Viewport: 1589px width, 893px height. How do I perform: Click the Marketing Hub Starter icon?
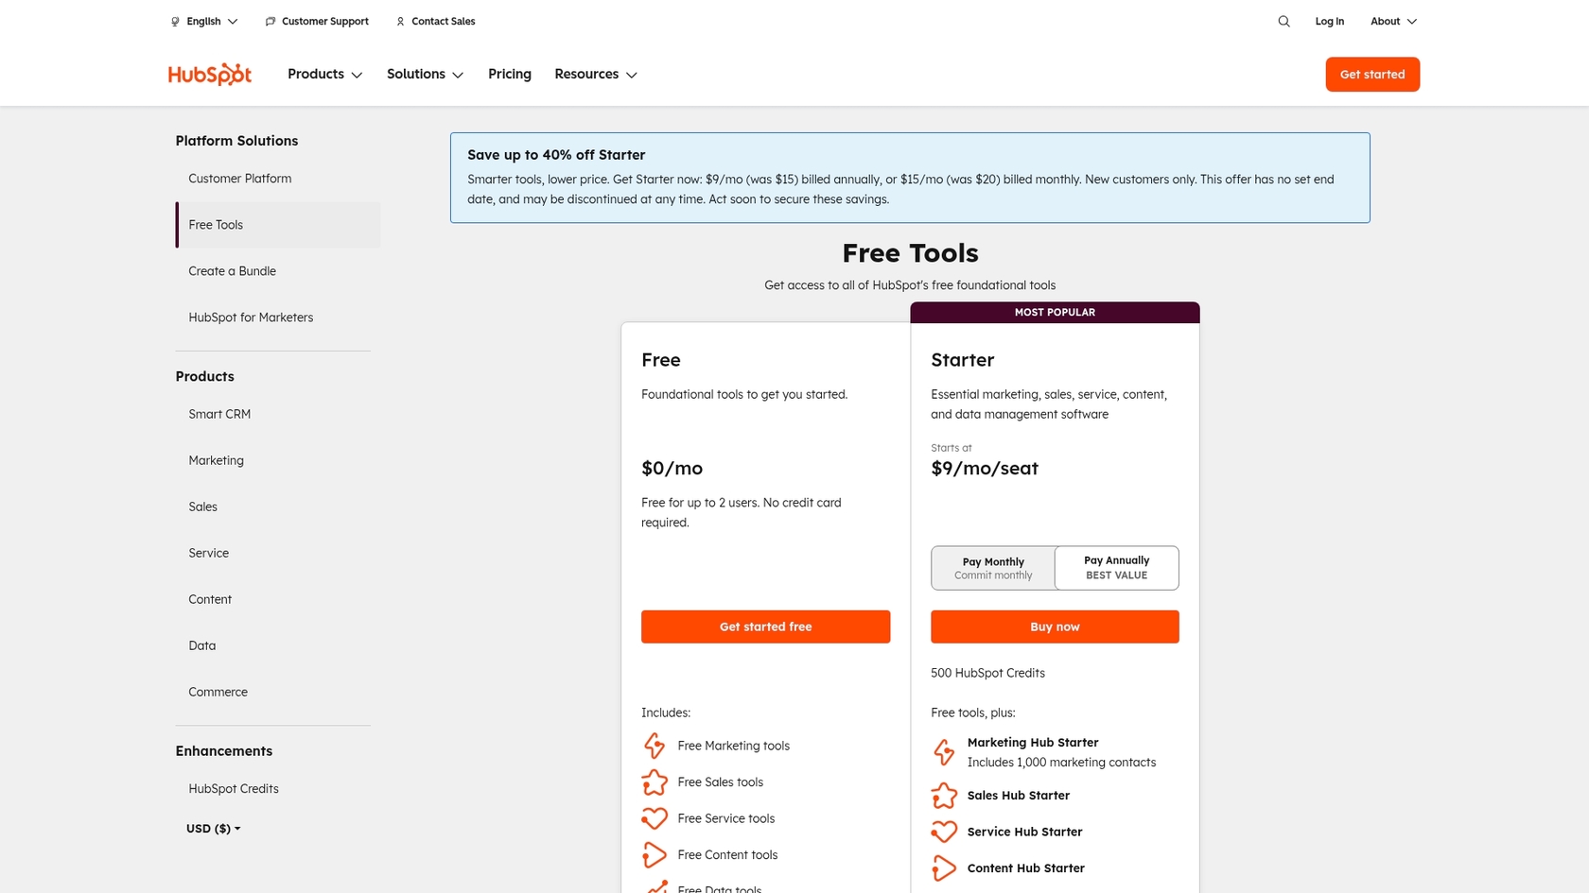944,752
